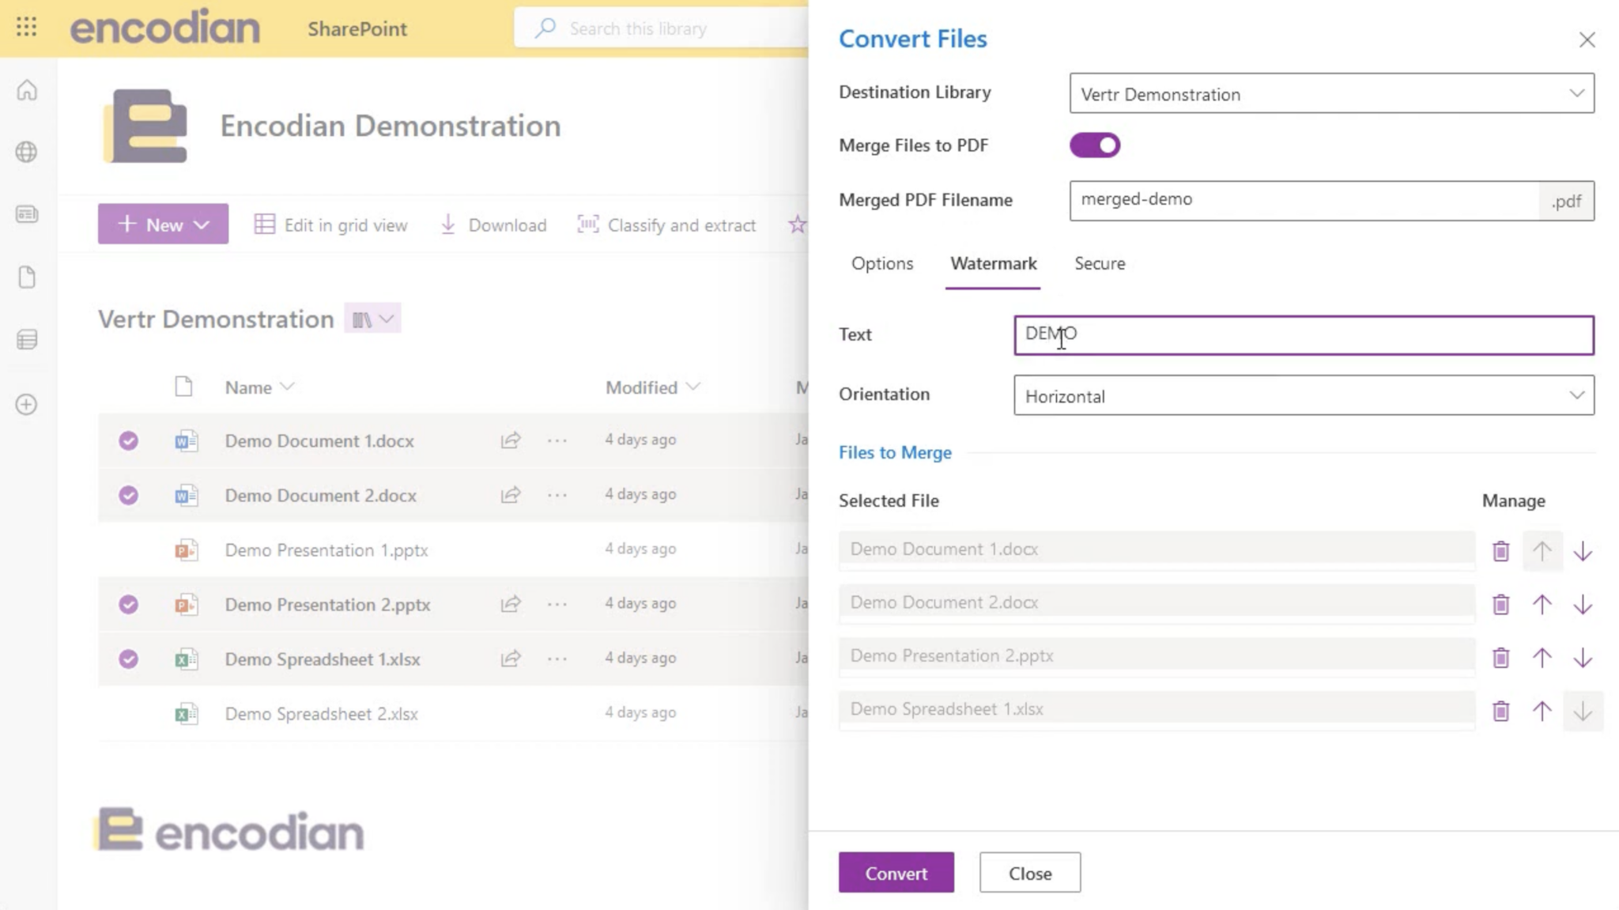The image size is (1619, 910).
Task: Click Download in the command bar
Action: 493,225
